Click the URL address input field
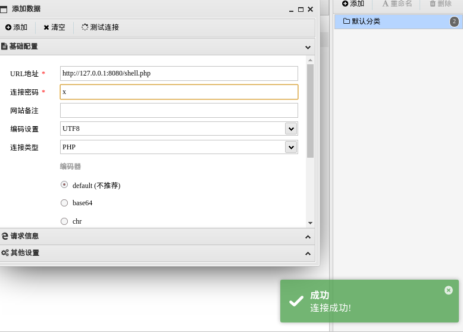463x332 pixels. tap(179, 73)
